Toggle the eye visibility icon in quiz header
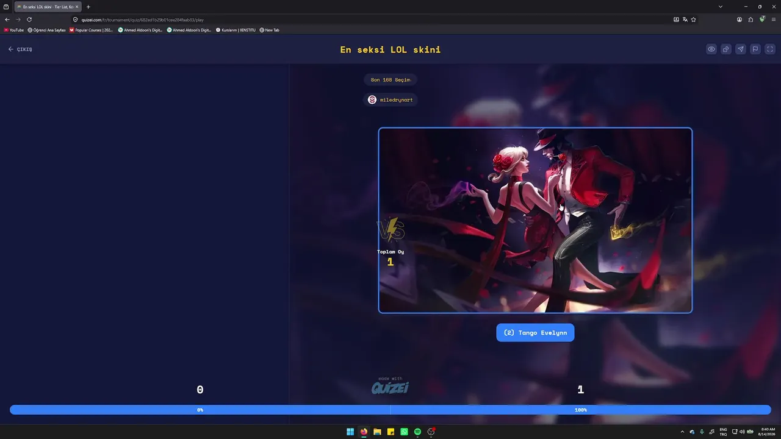Image resolution: width=781 pixels, height=439 pixels. 711,49
